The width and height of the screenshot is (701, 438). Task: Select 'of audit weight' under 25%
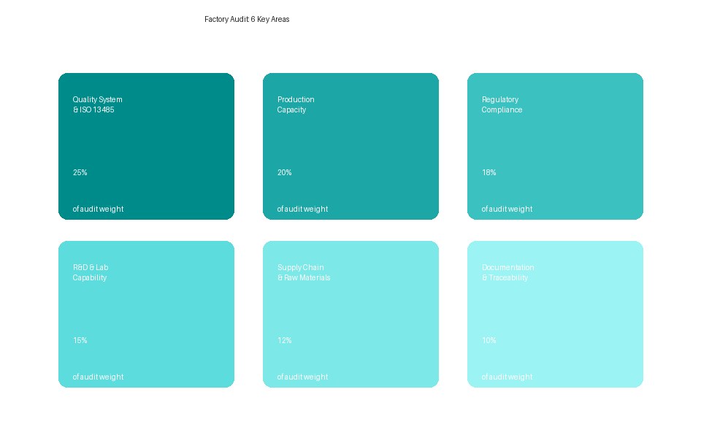click(x=98, y=210)
